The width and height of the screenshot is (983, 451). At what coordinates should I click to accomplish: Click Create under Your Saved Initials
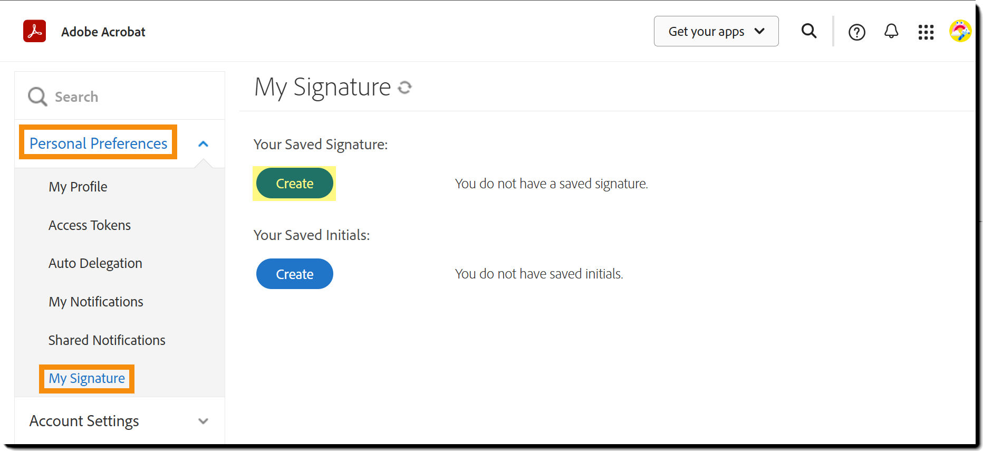point(294,274)
